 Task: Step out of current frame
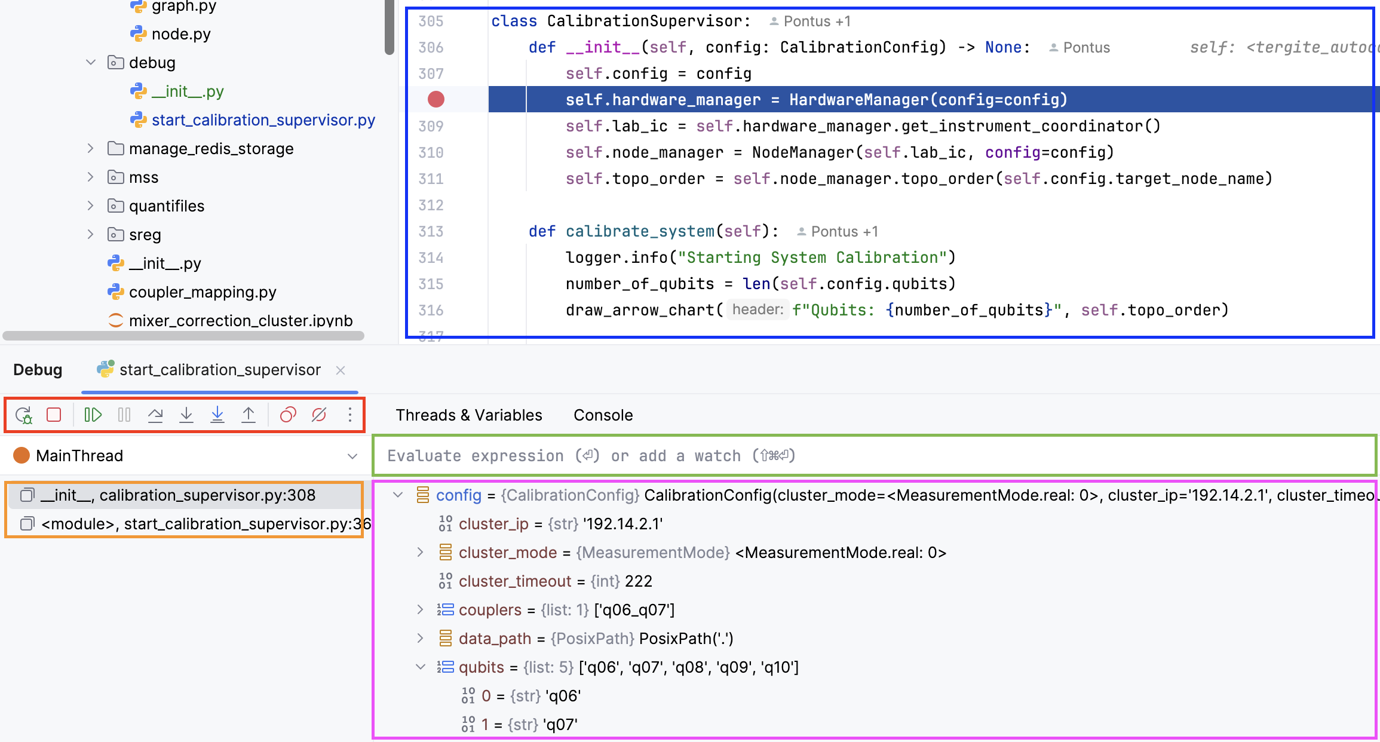point(249,415)
